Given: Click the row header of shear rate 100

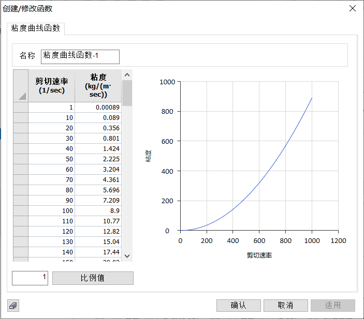Looking at the screenshot, I should (21, 211).
